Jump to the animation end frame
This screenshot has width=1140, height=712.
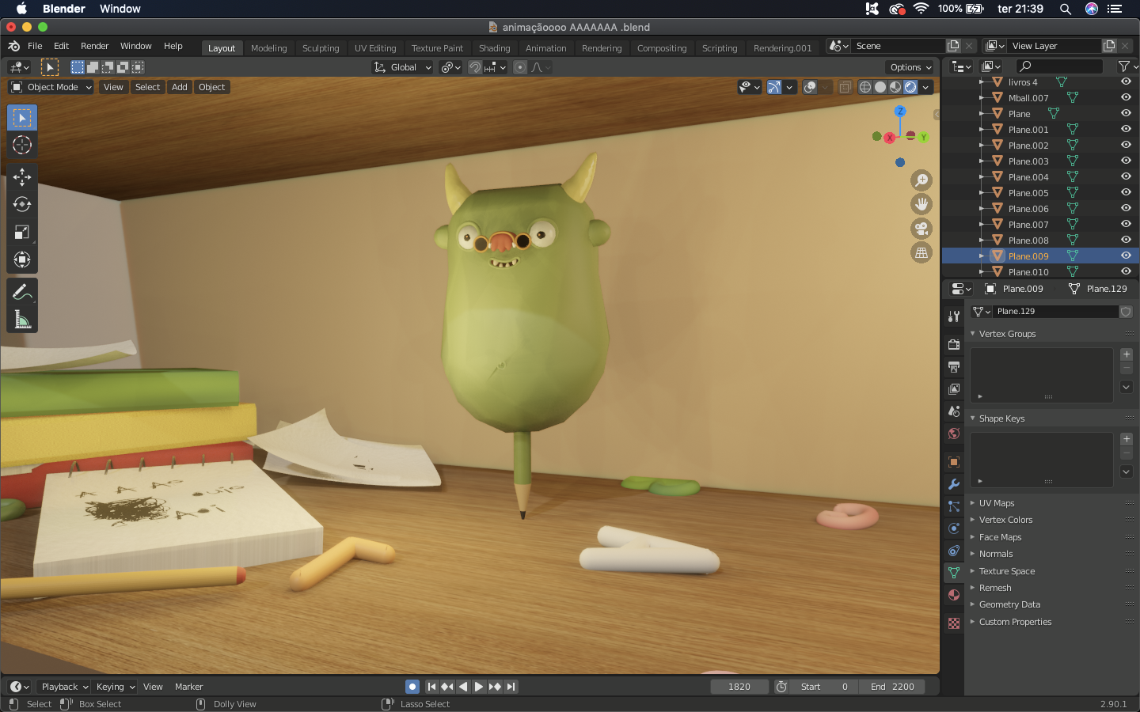coord(511,687)
